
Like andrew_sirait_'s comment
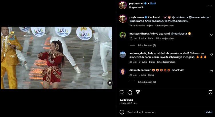point(212,54)
